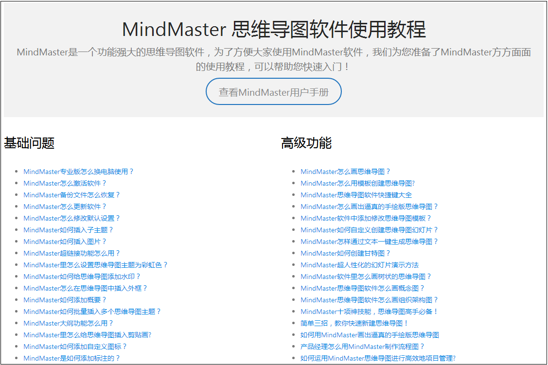This screenshot has width=548, height=365.
Task: Open link MindMaster超链接功能怎么用？
Action: [x=71, y=253]
